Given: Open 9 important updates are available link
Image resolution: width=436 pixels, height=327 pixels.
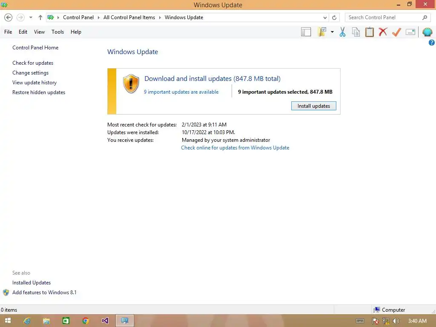Looking at the screenshot, I should [181, 92].
